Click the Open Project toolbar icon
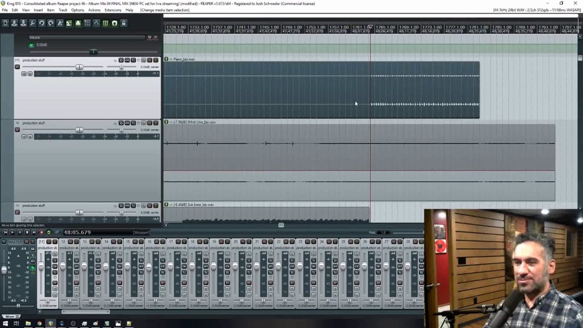This screenshot has height=328, width=583. click(14, 23)
